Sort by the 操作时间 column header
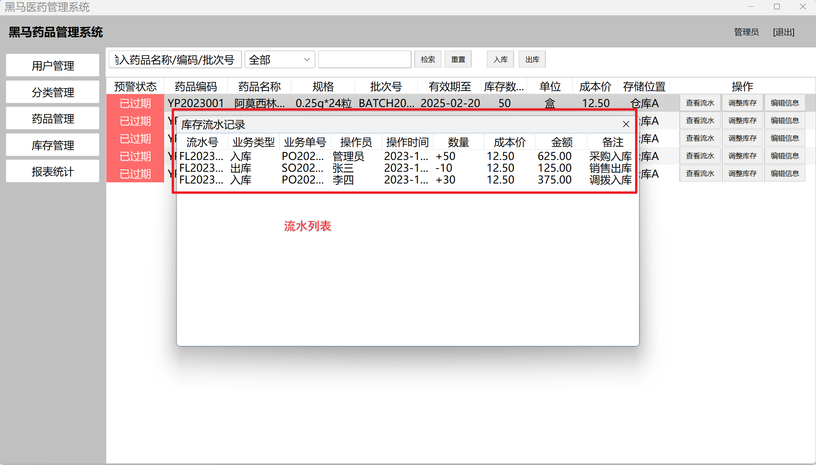 pos(407,142)
